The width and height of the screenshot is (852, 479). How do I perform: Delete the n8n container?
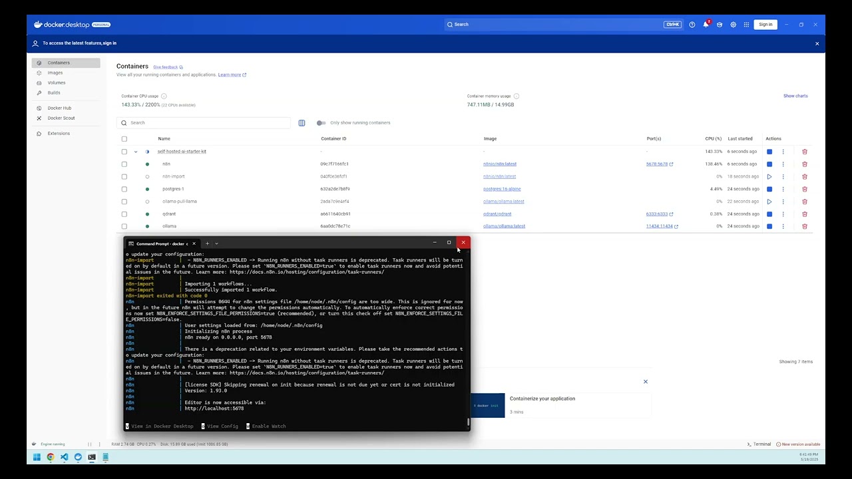pos(805,164)
